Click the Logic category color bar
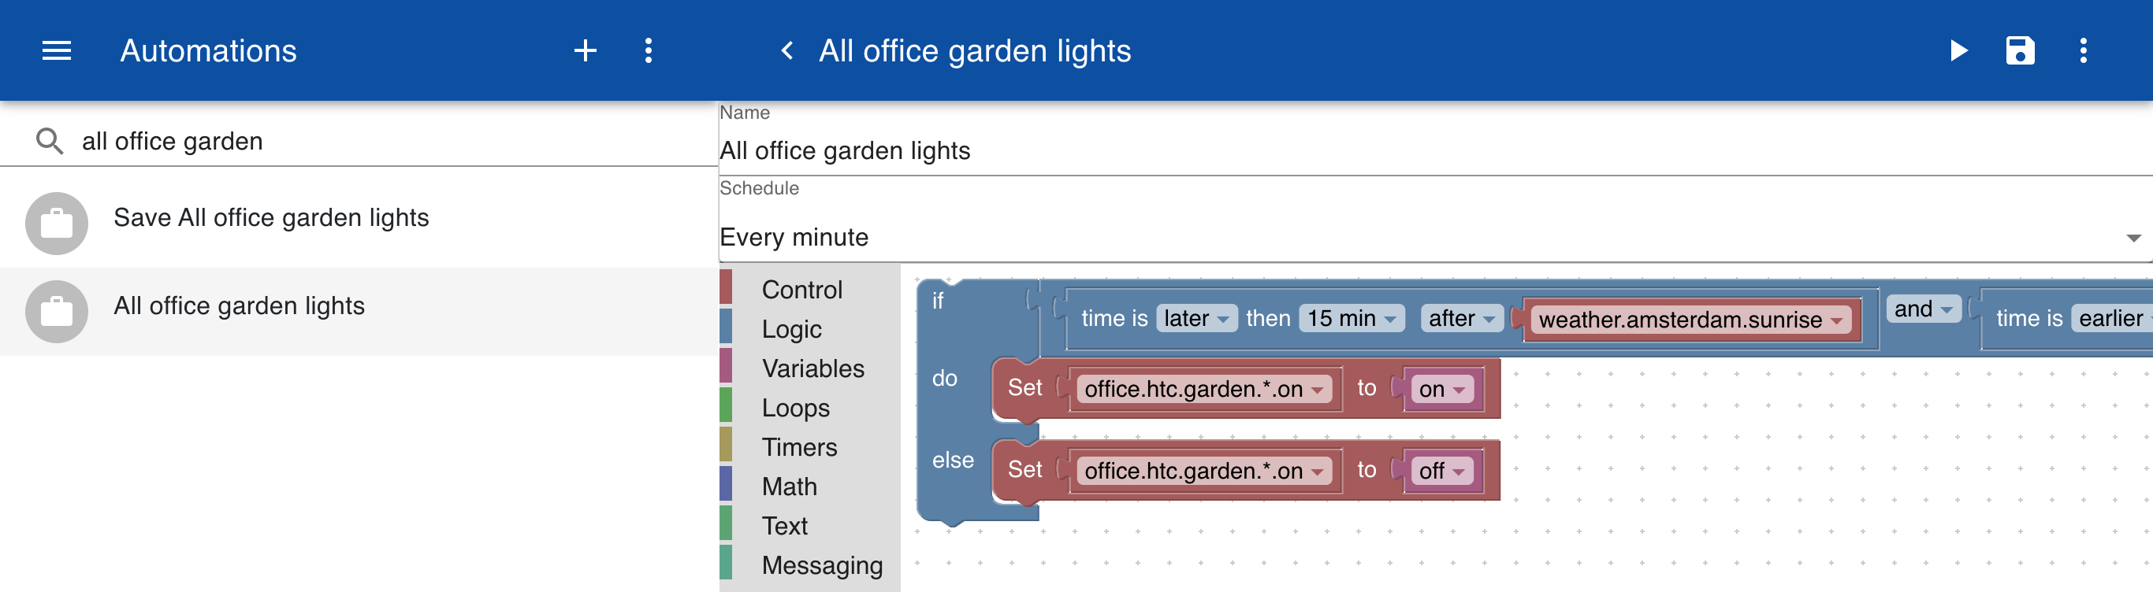Viewport: 2153px width, 592px height. click(x=726, y=329)
